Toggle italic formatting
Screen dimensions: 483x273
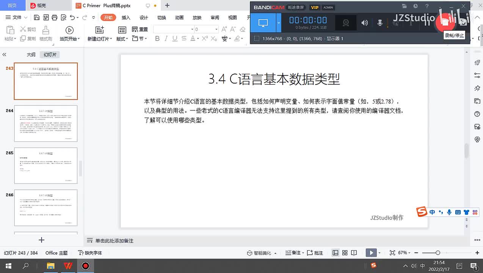click(x=166, y=39)
